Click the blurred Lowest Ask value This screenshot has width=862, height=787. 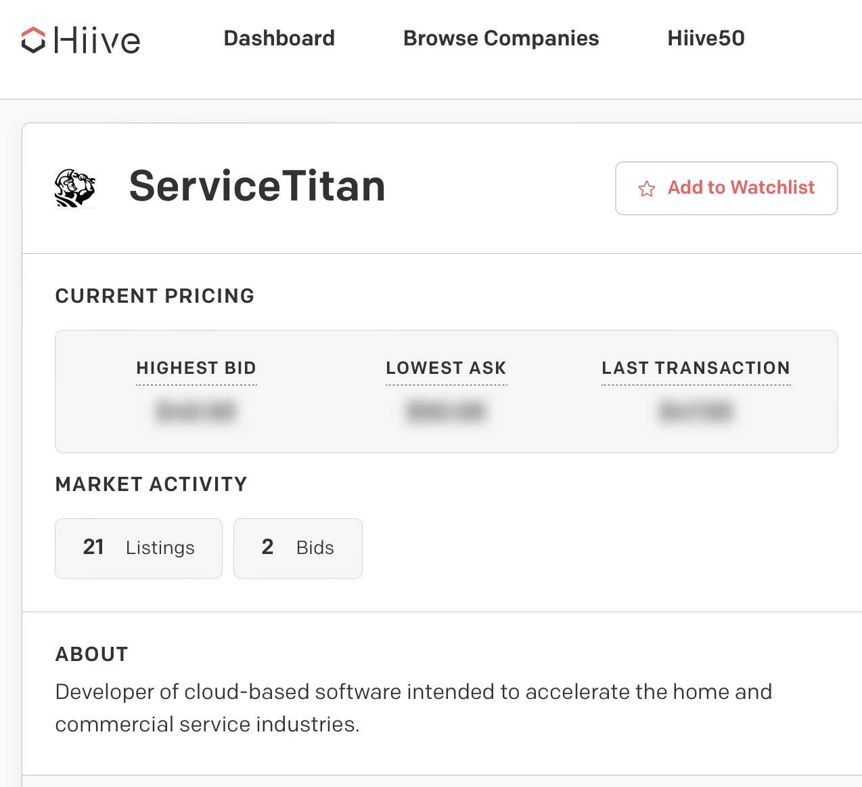(x=446, y=411)
